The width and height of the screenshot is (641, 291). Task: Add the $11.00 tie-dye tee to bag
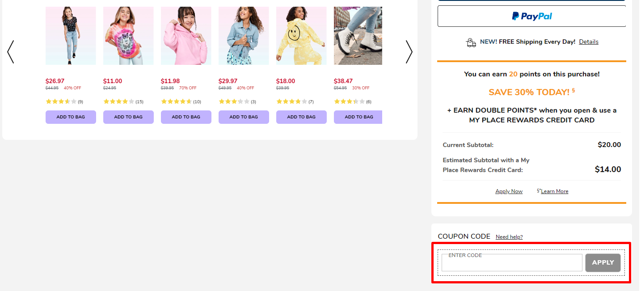tap(128, 117)
